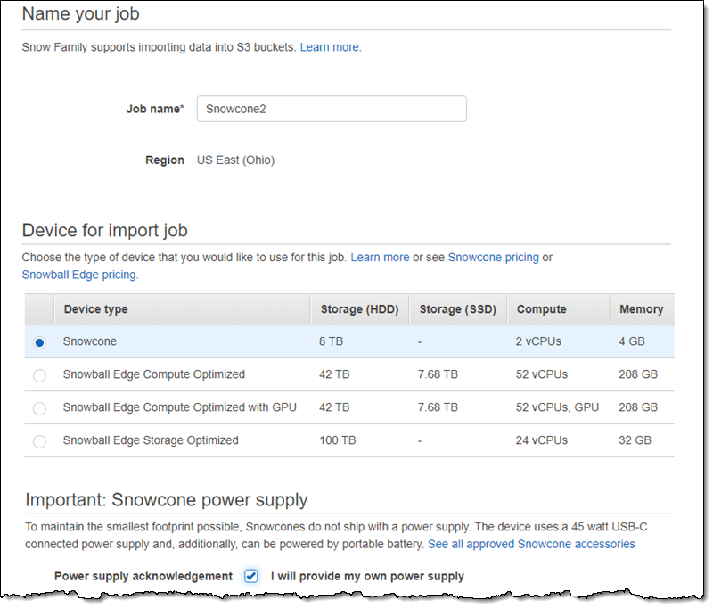Click the 52 vCPUs, GPU compute cell
The image size is (713, 608).
pyautogui.click(x=558, y=407)
